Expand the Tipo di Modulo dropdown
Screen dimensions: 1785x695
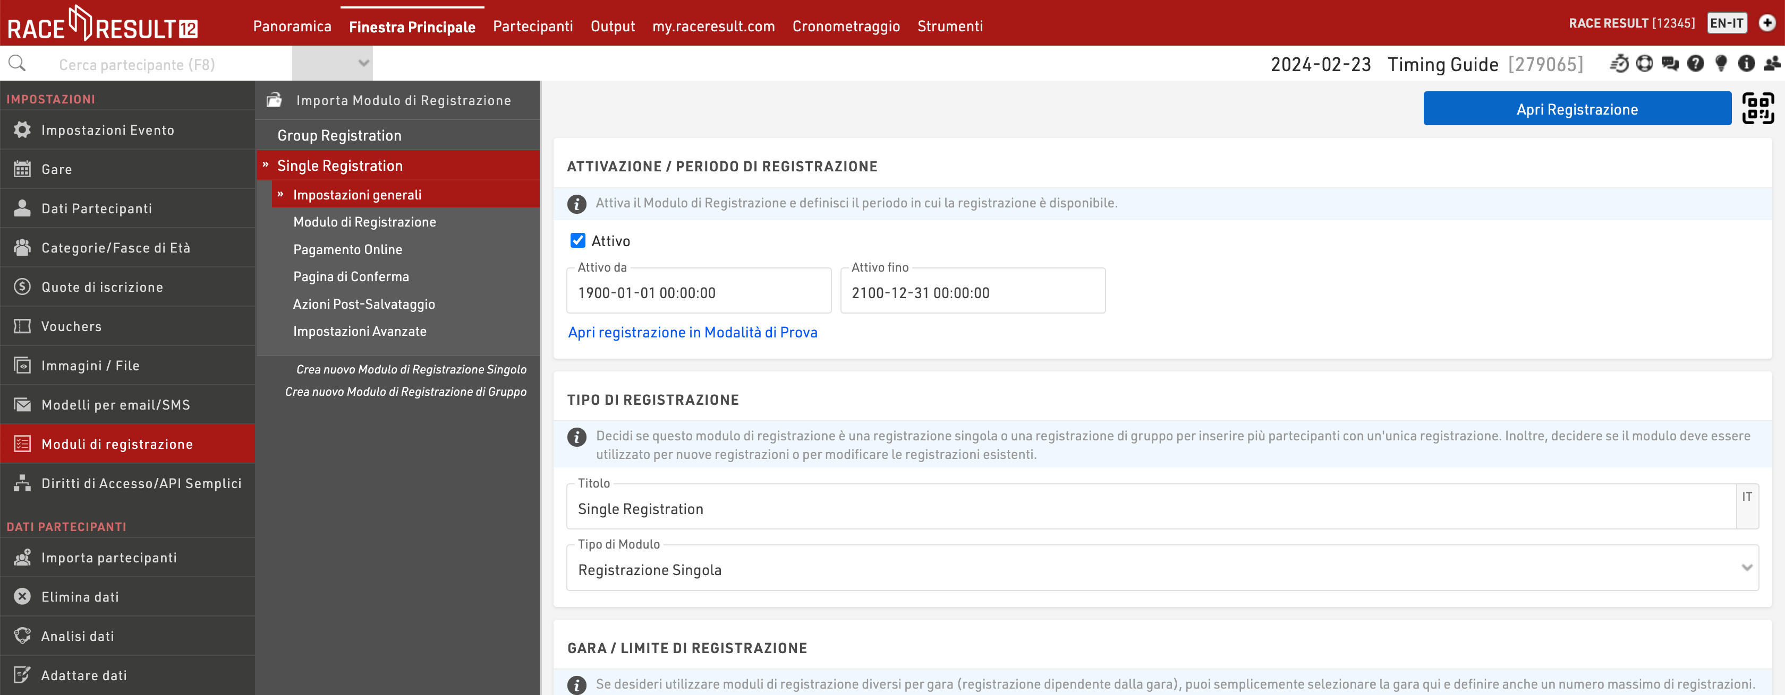1161,569
